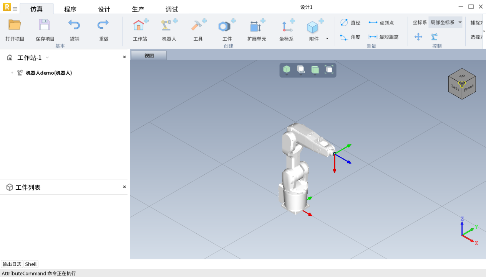Viewport: 486px width, 277px height.
Task: Click the fit-to-view icon in viewport toolbar
Action: click(329, 69)
